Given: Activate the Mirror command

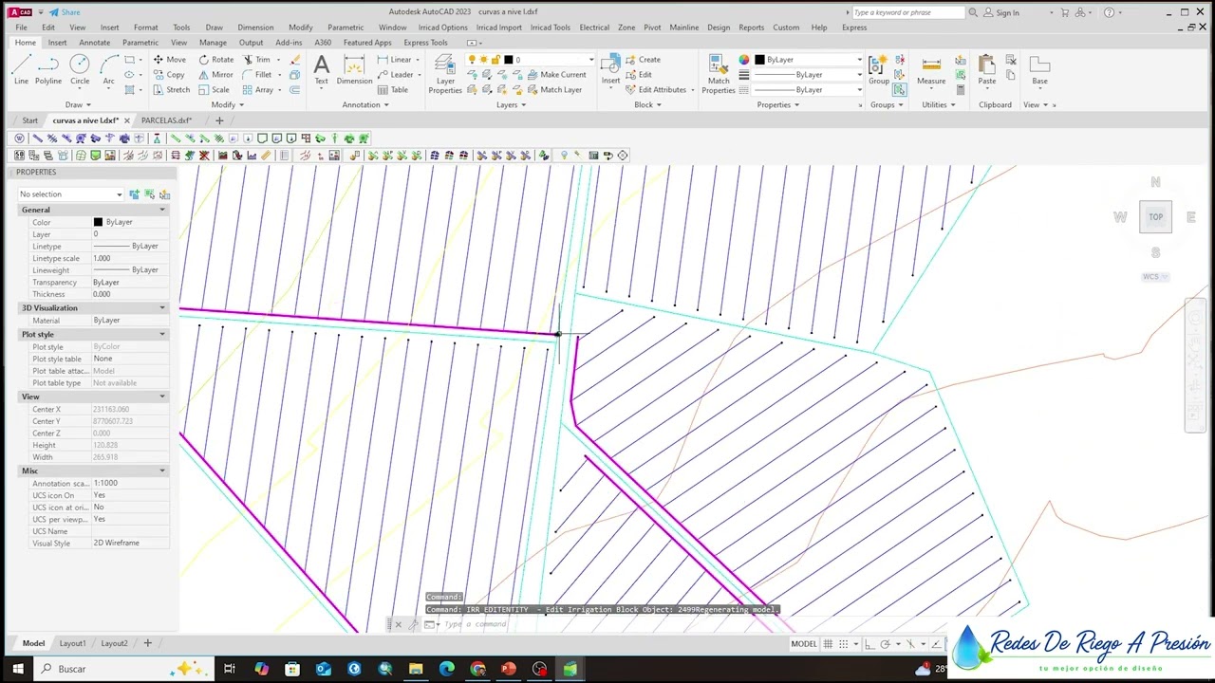Looking at the screenshot, I should [x=215, y=74].
